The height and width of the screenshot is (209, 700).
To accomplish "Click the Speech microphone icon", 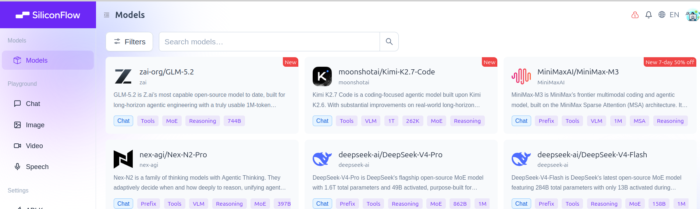I will tap(17, 167).
